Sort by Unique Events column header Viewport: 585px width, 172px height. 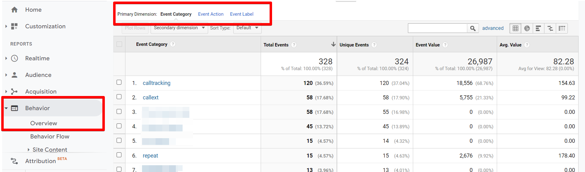[354, 45]
